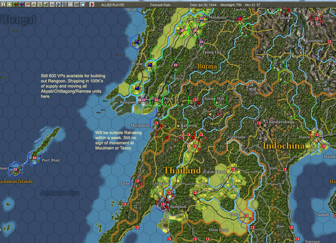Select the Japanese unit west of Chiang Mai
The image size is (336, 243).
(195, 100)
